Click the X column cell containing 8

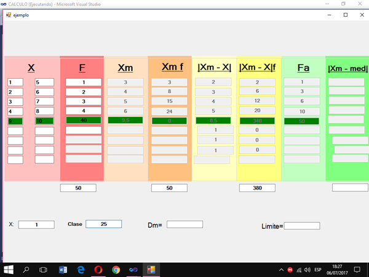click(x=44, y=111)
